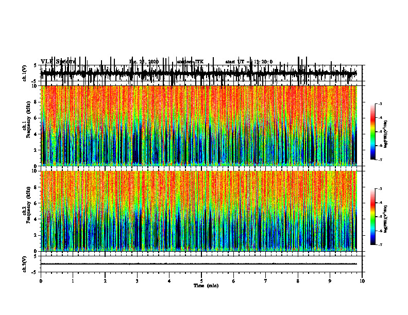Image resolution: width=408 pixels, height=315 pixels.
Task: Click the time axis tick label '7'
Action: [x=266, y=281]
